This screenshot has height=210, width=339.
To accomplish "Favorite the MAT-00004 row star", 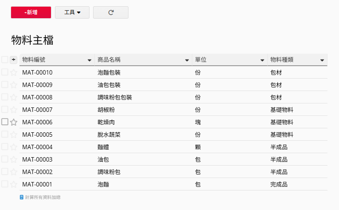I will coord(13,147).
